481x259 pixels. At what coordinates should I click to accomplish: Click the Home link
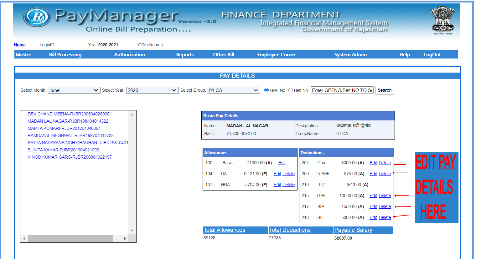click(19, 45)
